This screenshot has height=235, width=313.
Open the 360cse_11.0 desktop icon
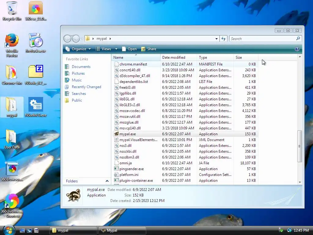pos(35,11)
